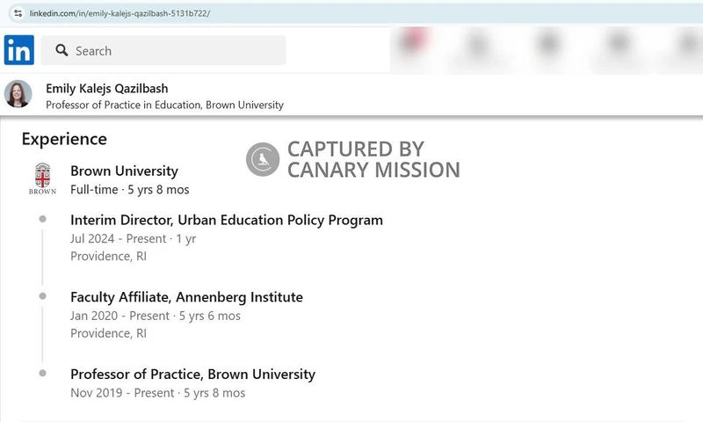Click the magnifying glass search icon

(x=62, y=50)
